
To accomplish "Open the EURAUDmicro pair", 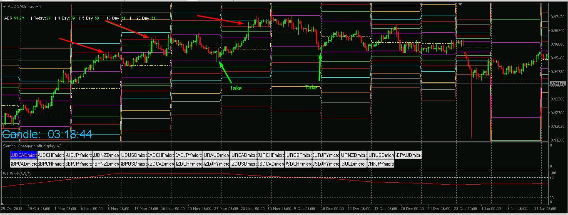I will click(216, 155).
